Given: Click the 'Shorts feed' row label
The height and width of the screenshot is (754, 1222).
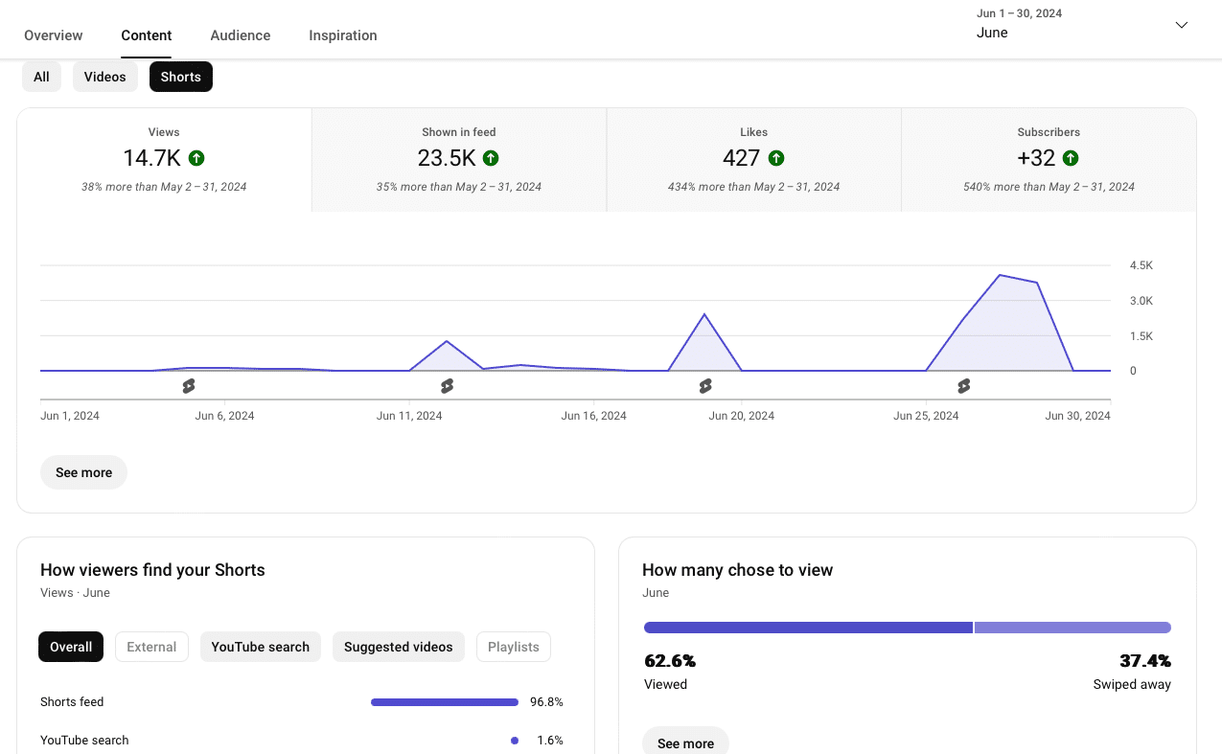Looking at the screenshot, I should [x=72, y=702].
